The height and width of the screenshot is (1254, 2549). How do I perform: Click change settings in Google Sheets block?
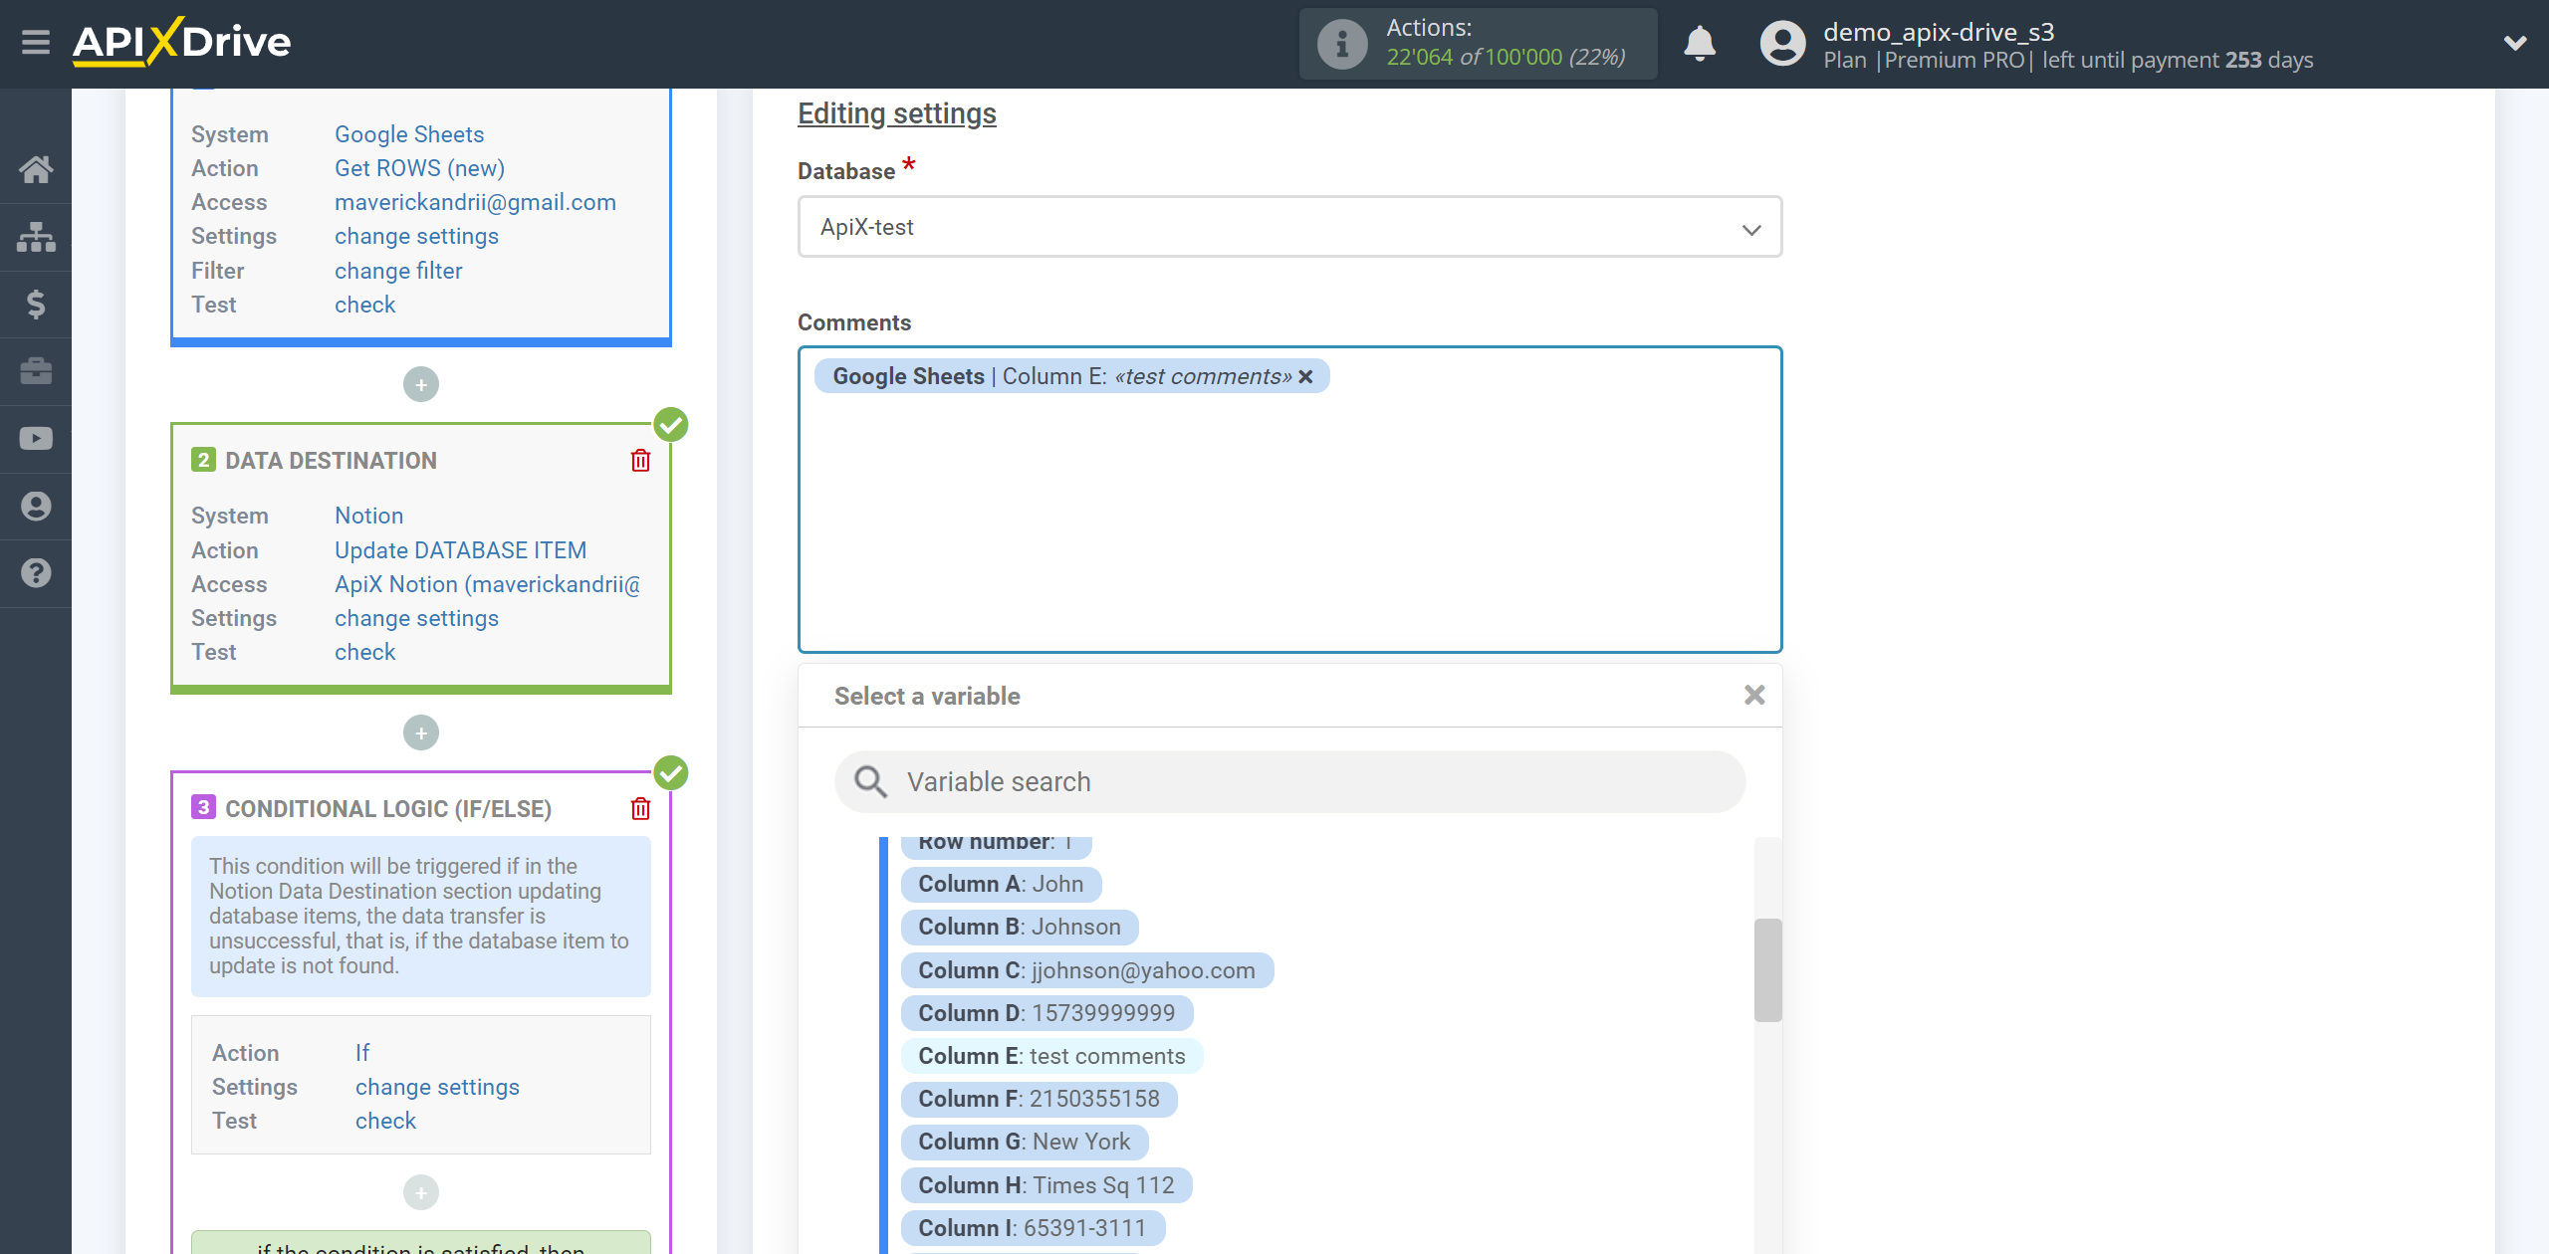[416, 236]
